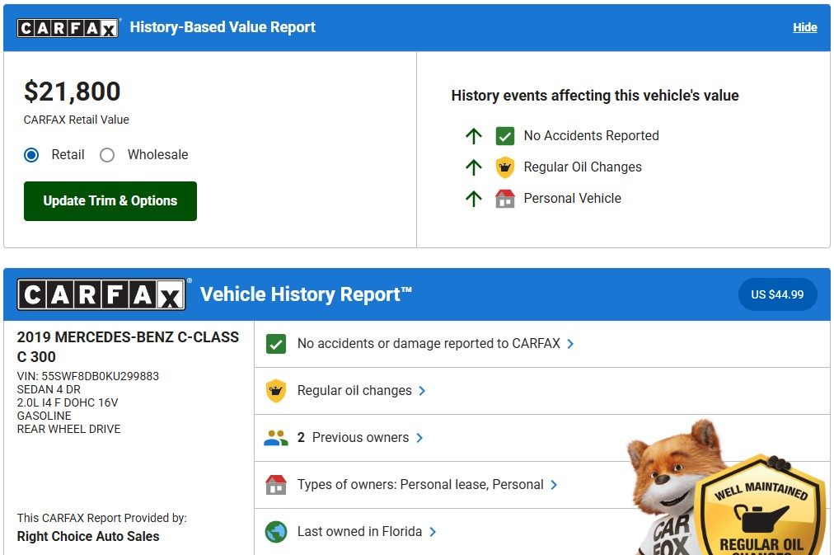Viewport: 834px width, 555px height.
Task: Click the oil can shield icon beside Regular Oil Changes
Action: point(504,167)
